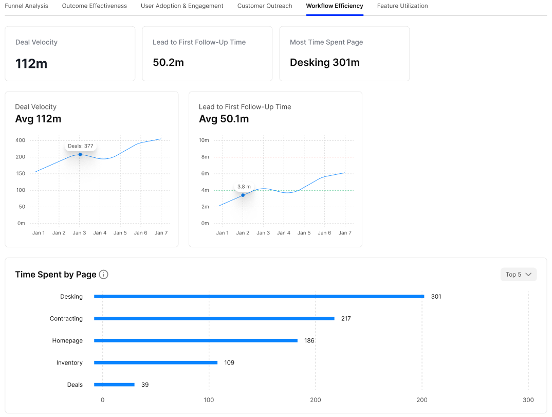
Task: Click the Contracting bar showing 217
Action: tap(214, 318)
